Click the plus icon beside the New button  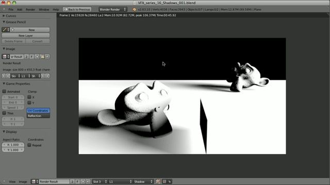pos(12,30)
